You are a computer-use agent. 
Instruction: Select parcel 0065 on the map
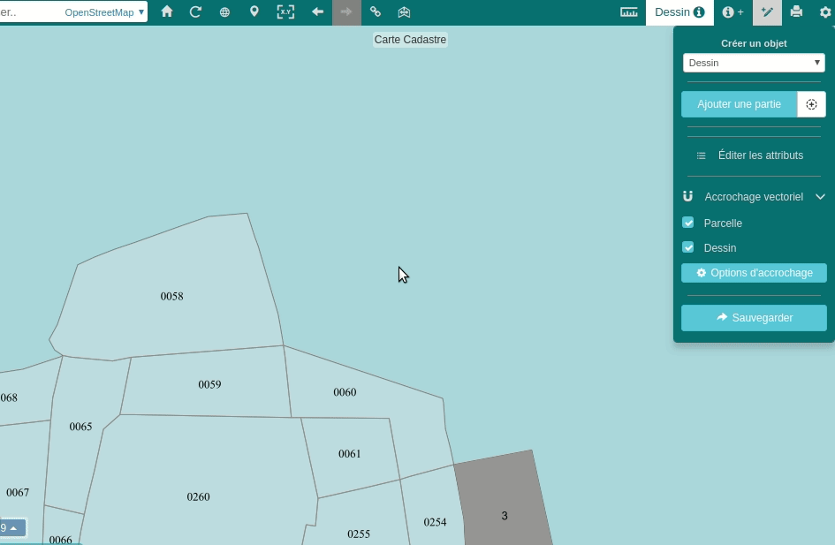click(81, 427)
